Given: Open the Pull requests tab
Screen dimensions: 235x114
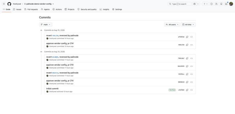Looking at the screenshot, I should point(31,9).
